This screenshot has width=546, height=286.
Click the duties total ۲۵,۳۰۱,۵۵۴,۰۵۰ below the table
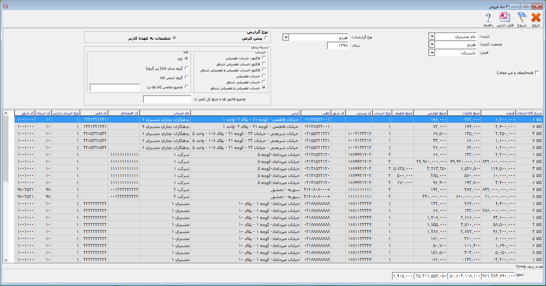point(431,276)
